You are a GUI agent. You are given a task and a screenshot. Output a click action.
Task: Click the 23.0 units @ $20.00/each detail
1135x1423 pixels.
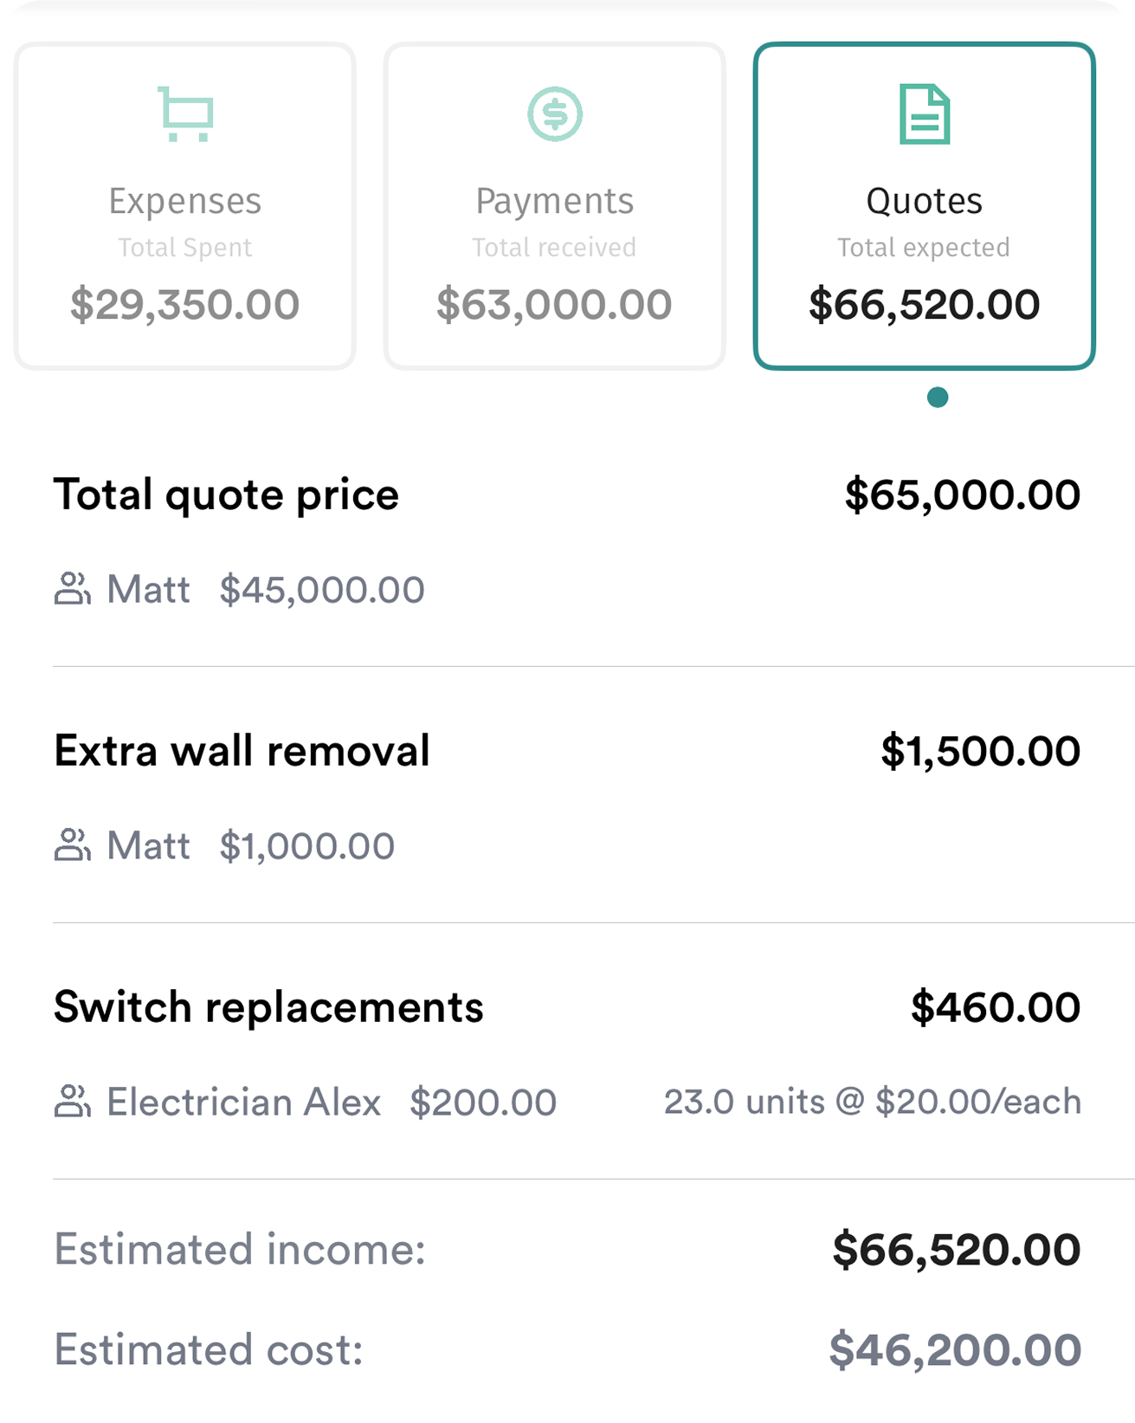pyautogui.click(x=873, y=1102)
